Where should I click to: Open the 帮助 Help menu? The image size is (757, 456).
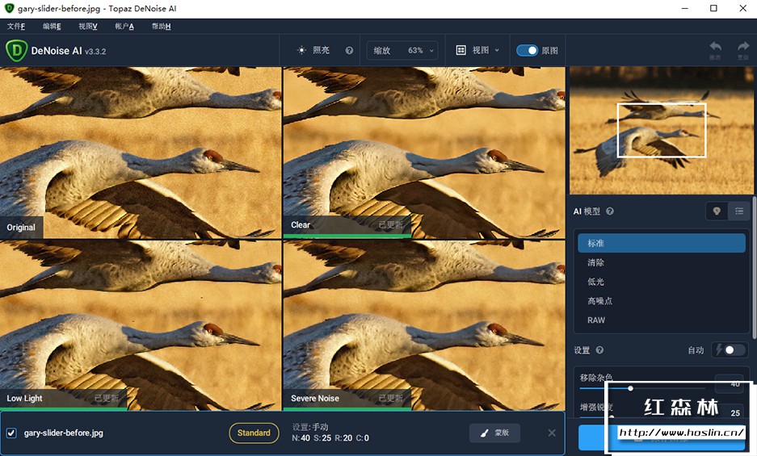161,26
